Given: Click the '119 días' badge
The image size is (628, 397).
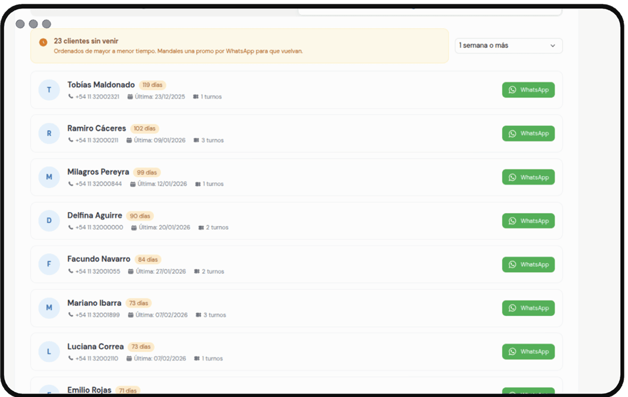Looking at the screenshot, I should [x=153, y=85].
